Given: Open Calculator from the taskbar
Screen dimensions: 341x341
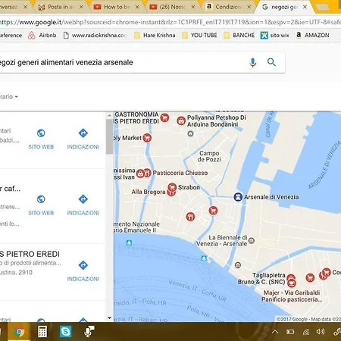Looking at the screenshot, I should pyautogui.click(x=42, y=331).
